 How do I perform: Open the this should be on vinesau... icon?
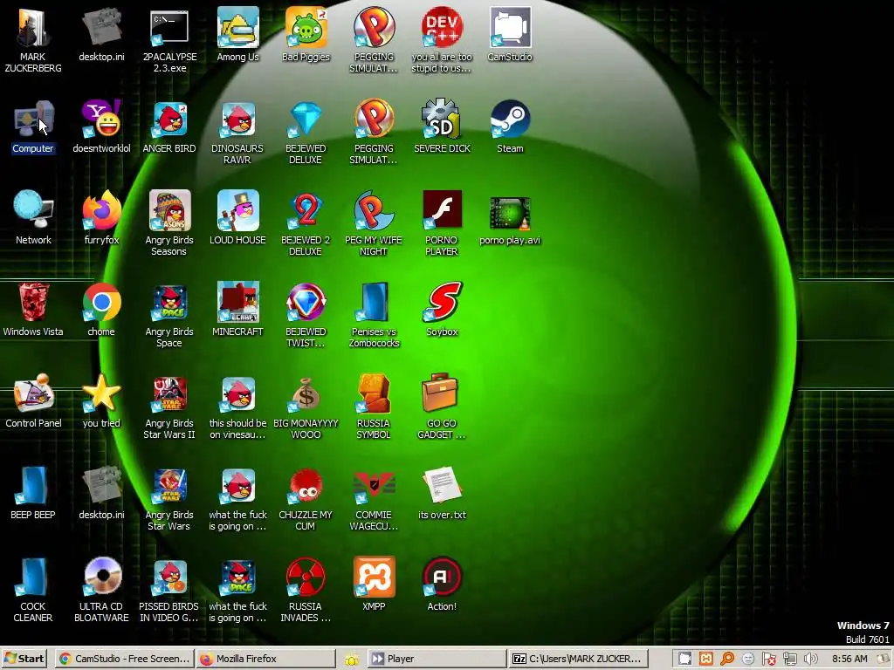pos(237,407)
